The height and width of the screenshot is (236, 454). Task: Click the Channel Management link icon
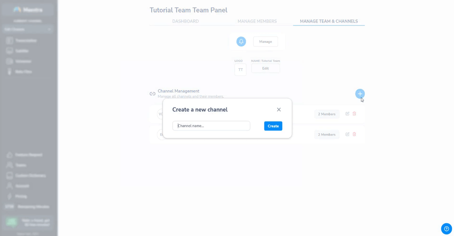click(152, 94)
